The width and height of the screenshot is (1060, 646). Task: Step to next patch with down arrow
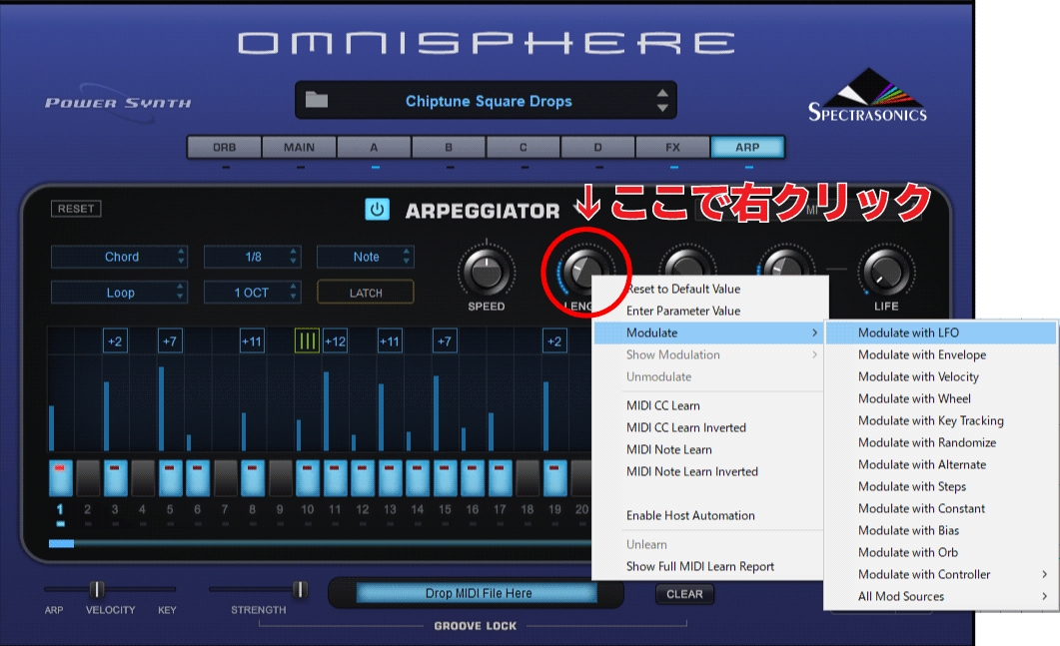point(662,108)
